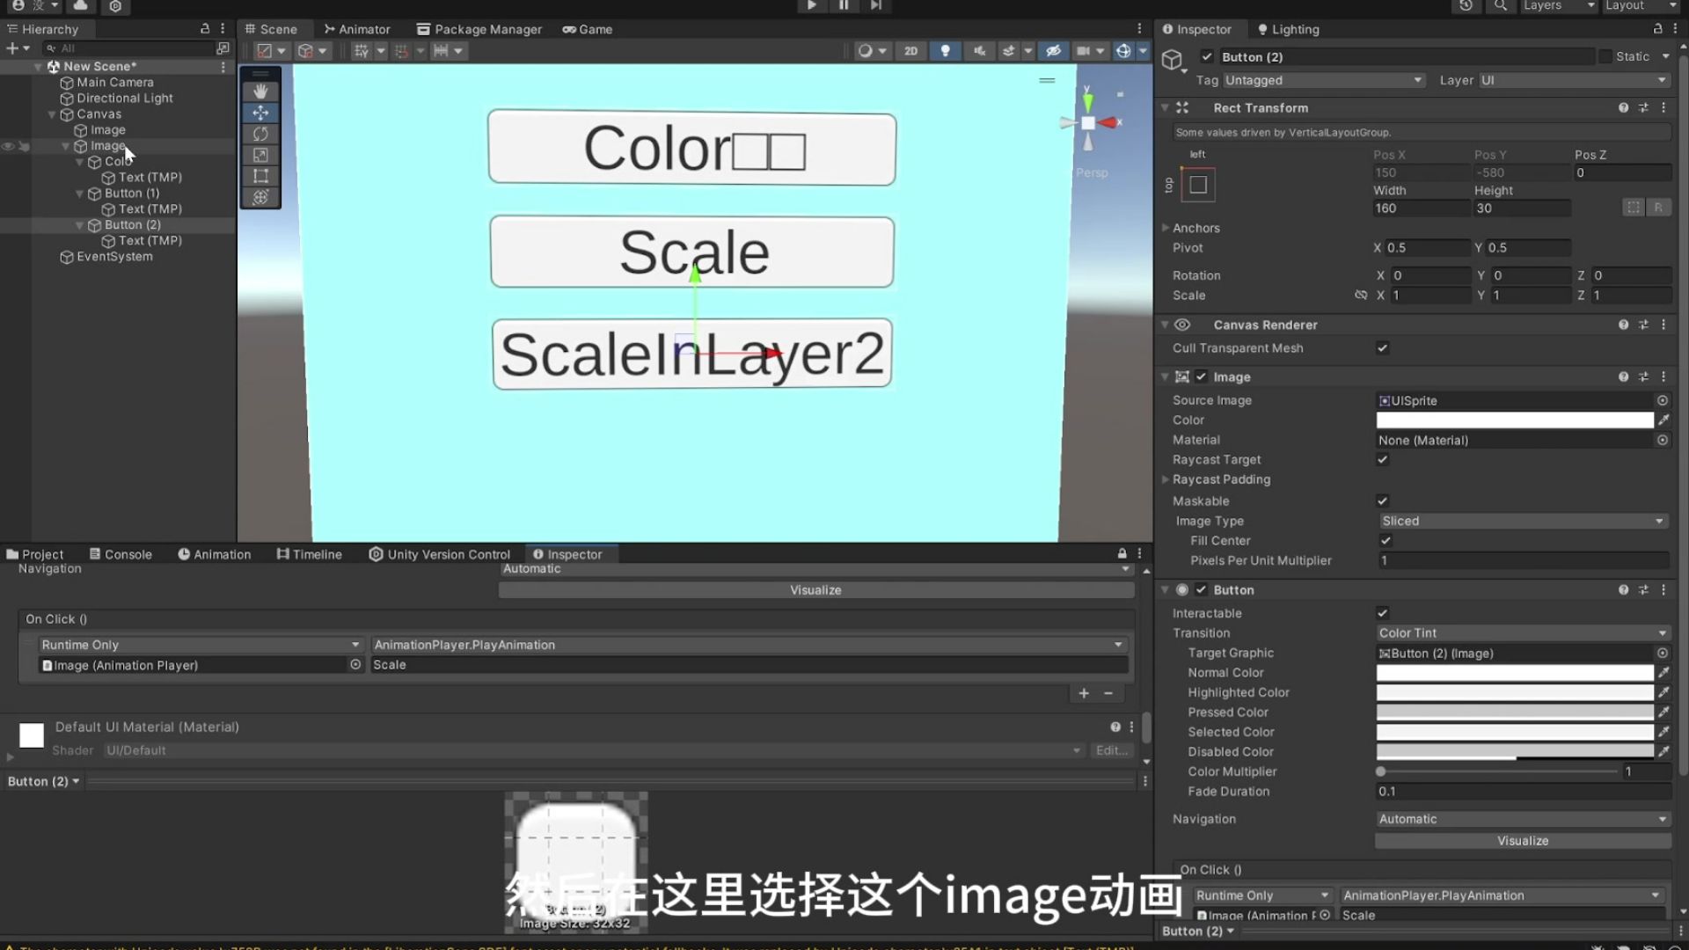
Task: Toggle Image component enabled checkbox
Action: point(1201,376)
